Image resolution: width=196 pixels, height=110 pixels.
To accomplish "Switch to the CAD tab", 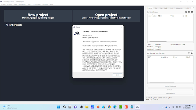I will [x=156, y=8].
